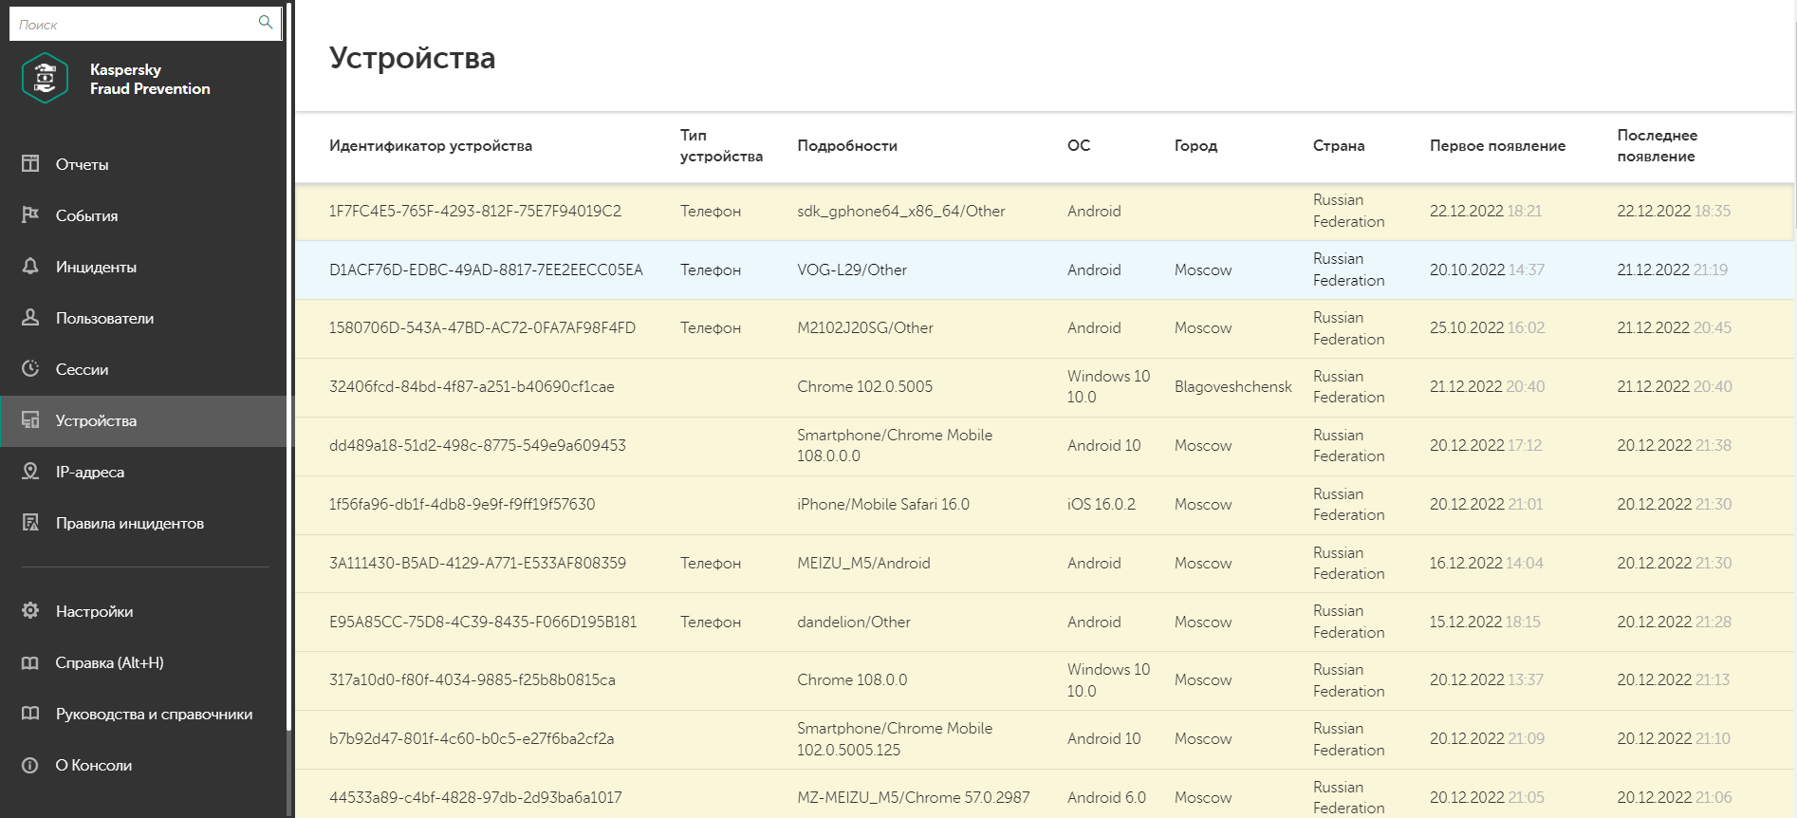Click the Идентификатор устройства column header
Viewport: 1797px width, 818px height.
[430, 145]
